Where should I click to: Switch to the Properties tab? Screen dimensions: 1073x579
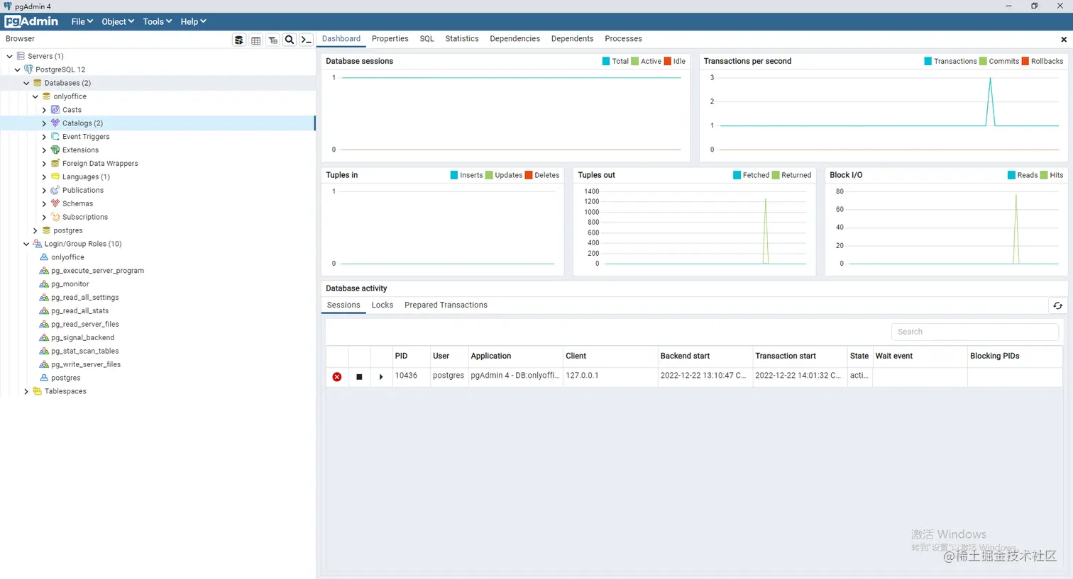[390, 39]
